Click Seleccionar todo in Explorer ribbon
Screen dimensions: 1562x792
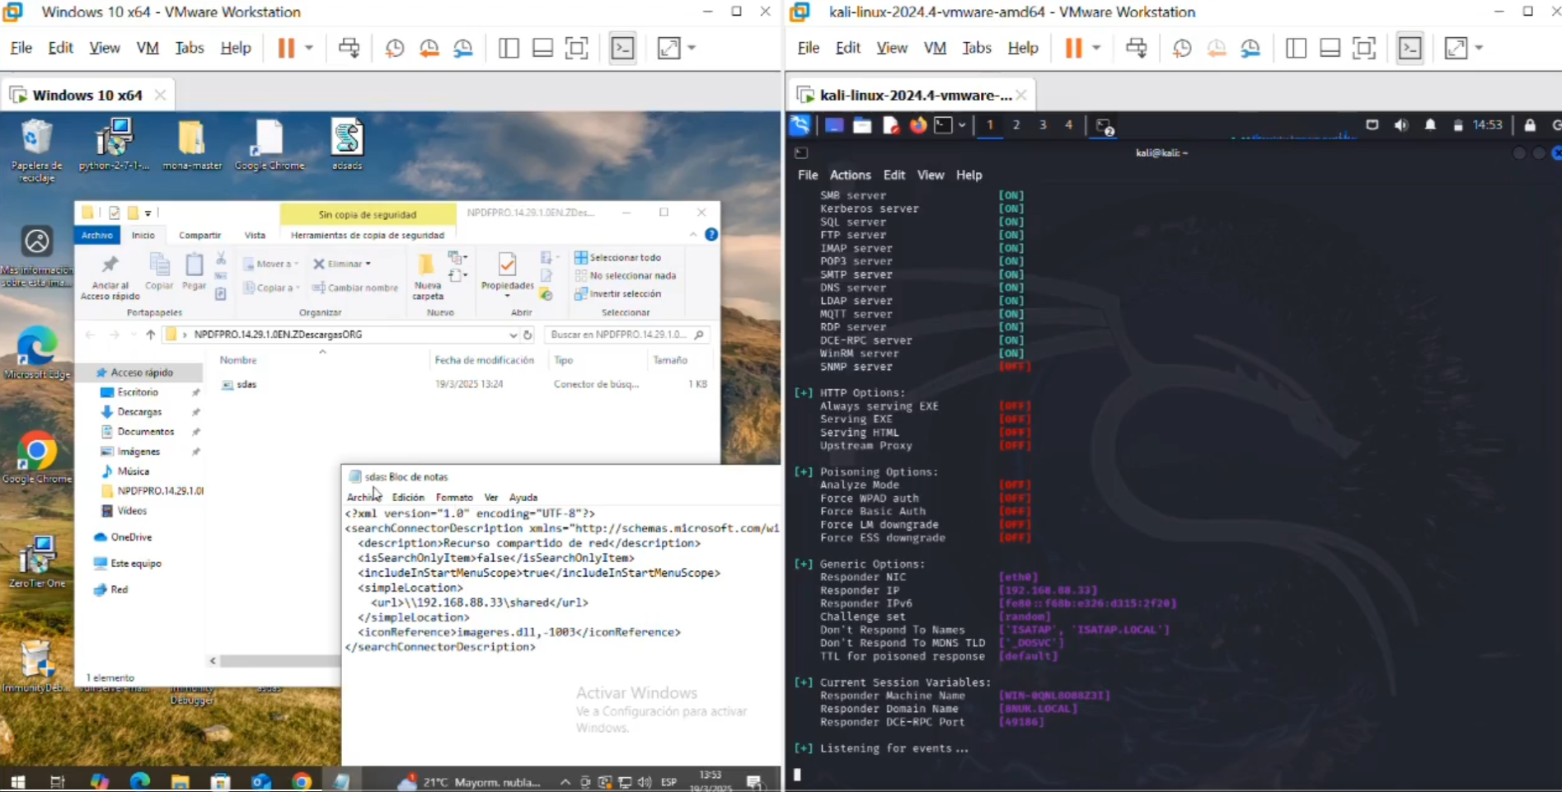[617, 257]
